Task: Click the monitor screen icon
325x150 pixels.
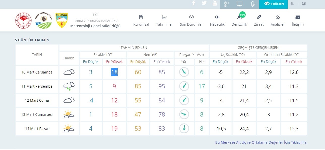Action: click(239, 4)
